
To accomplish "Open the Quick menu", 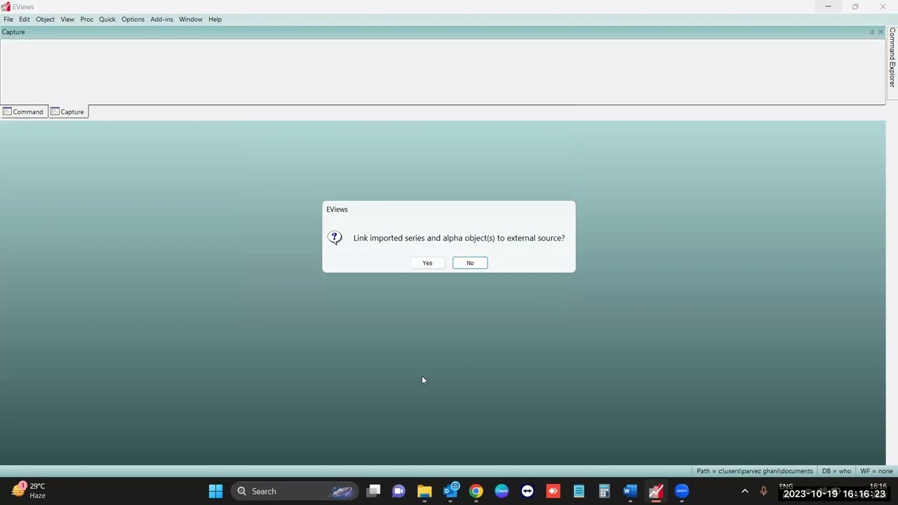I will [107, 20].
